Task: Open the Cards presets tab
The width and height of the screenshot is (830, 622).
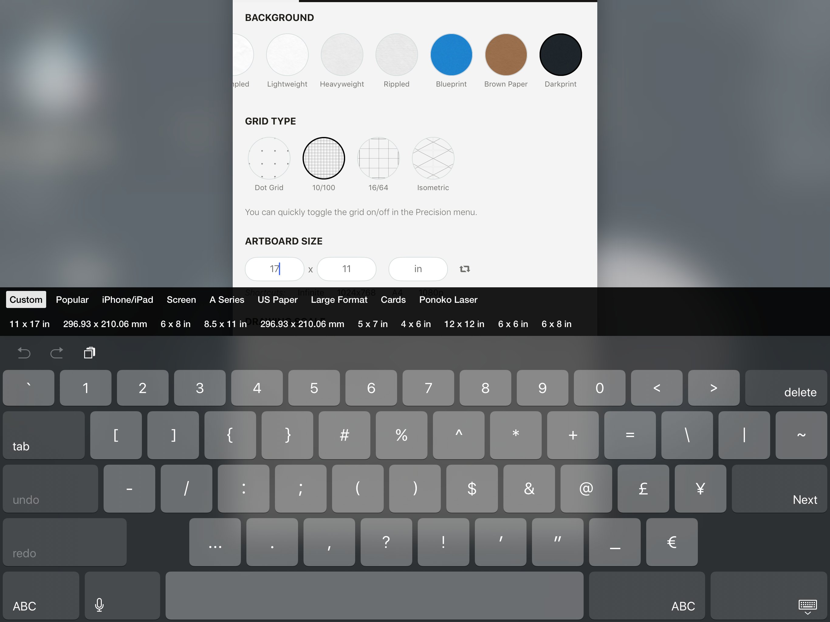Action: click(x=392, y=300)
